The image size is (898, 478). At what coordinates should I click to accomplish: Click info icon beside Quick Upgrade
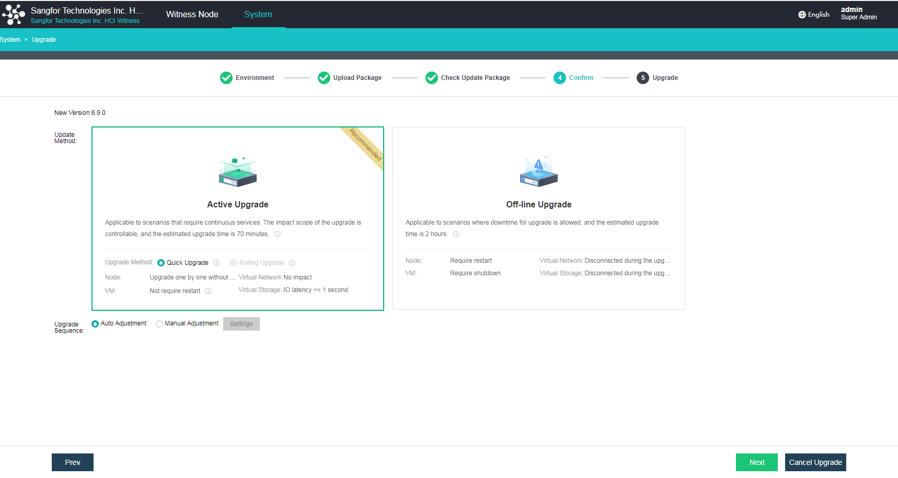216,263
